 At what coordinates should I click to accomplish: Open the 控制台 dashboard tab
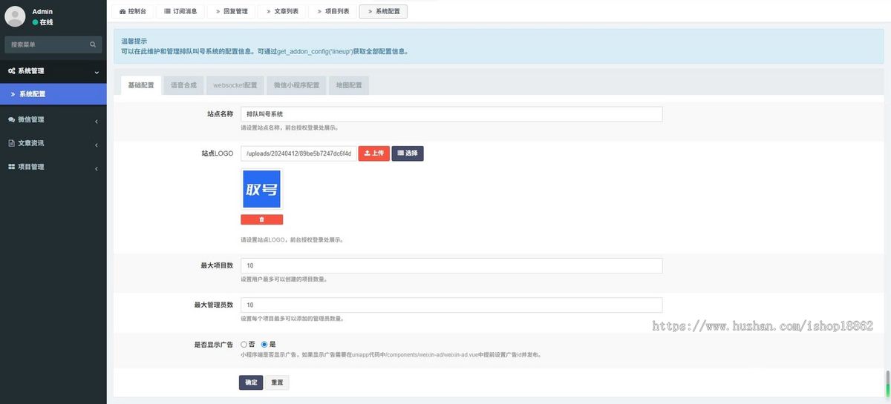(x=133, y=11)
